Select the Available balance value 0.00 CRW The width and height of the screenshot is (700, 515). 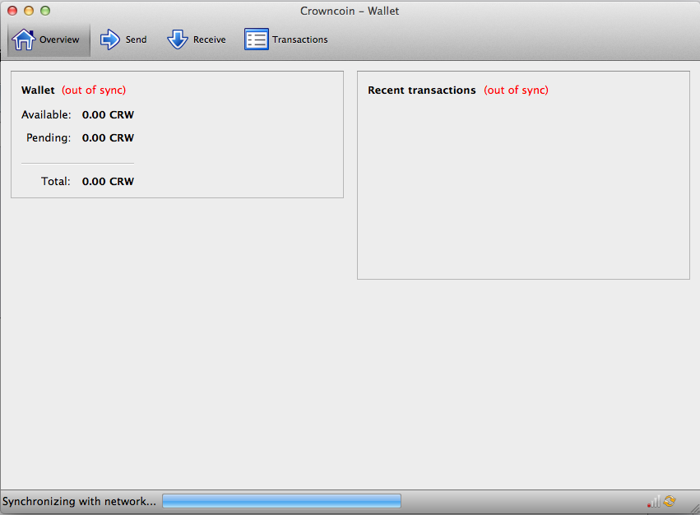coord(108,115)
